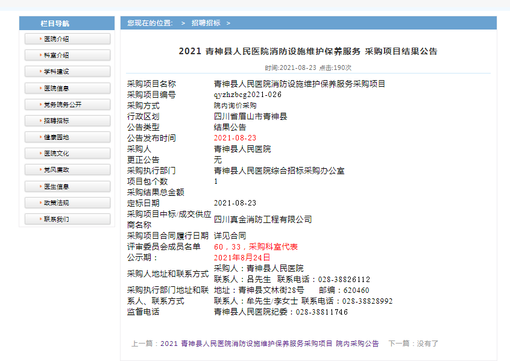Click the supplier name 四川真金消防工程有限公司
This screenshot has height=361, width=510.
tap(263, 219)
